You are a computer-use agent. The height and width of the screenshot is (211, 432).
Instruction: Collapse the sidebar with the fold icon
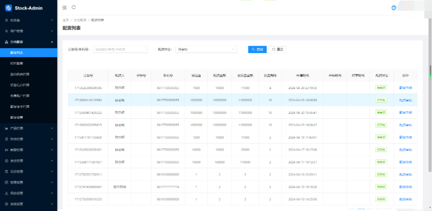point(65,8)
